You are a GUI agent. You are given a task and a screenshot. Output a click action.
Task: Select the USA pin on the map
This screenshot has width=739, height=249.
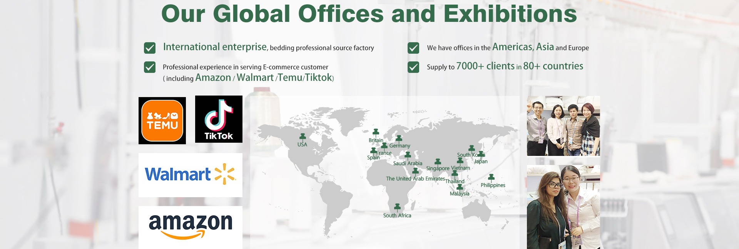click(303, 137)
